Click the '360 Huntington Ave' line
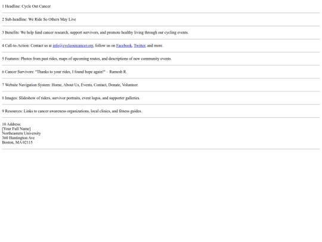 tap(18, 138)
